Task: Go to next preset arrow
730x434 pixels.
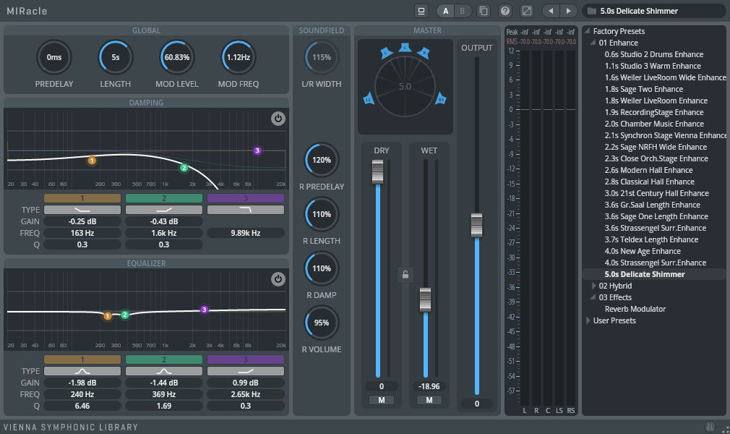Action: [x=568, y=11]
